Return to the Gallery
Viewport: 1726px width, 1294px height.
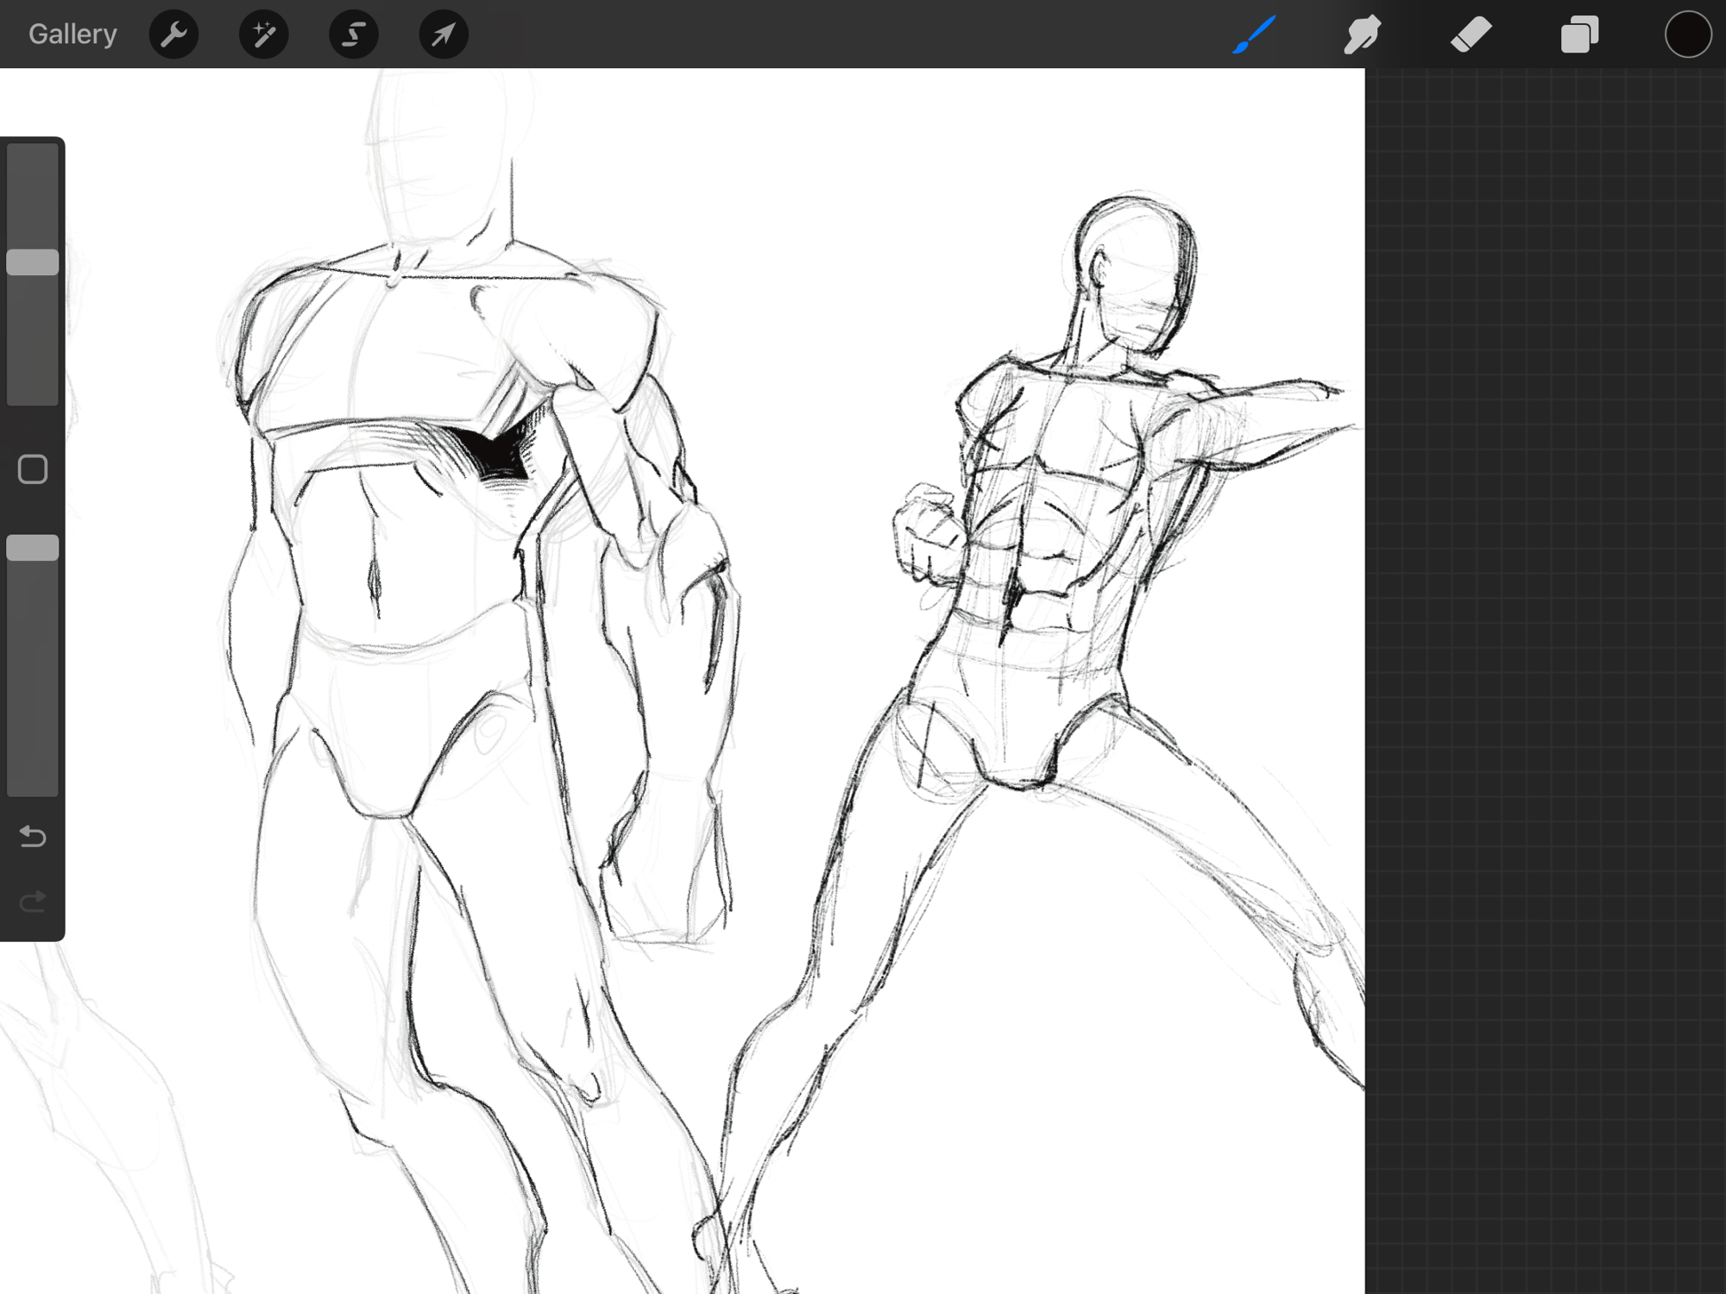pyautogui.click(x=72, y=35)
